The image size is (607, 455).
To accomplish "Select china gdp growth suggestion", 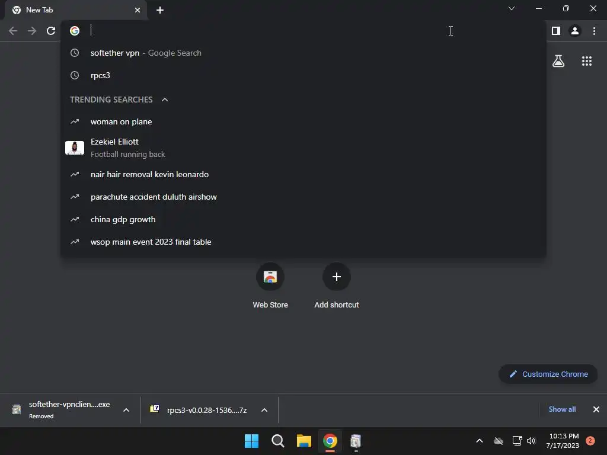I will (303, 219).
